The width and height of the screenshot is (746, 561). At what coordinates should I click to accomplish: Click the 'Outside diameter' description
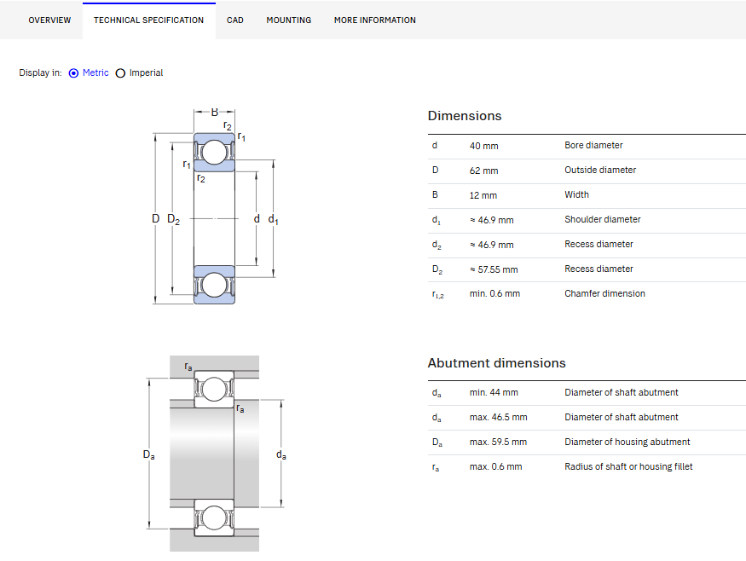pyautogui.click(x=600, y=170)
